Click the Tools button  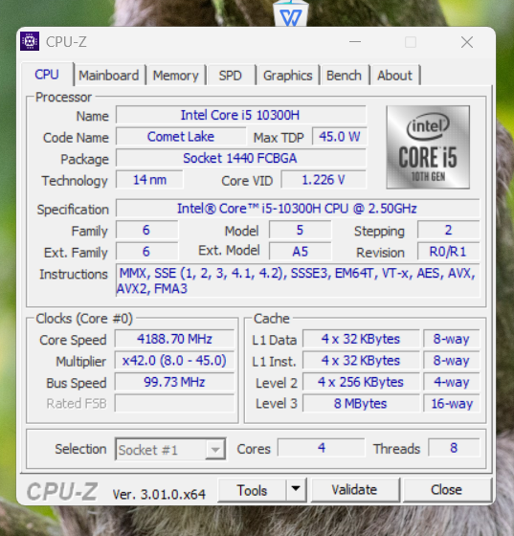coord(252,490)
